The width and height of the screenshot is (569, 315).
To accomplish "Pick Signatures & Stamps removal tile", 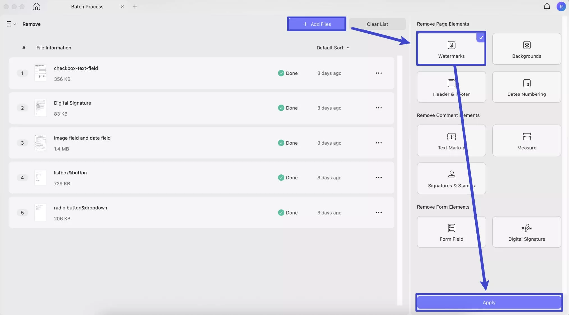I will point(451,179).
